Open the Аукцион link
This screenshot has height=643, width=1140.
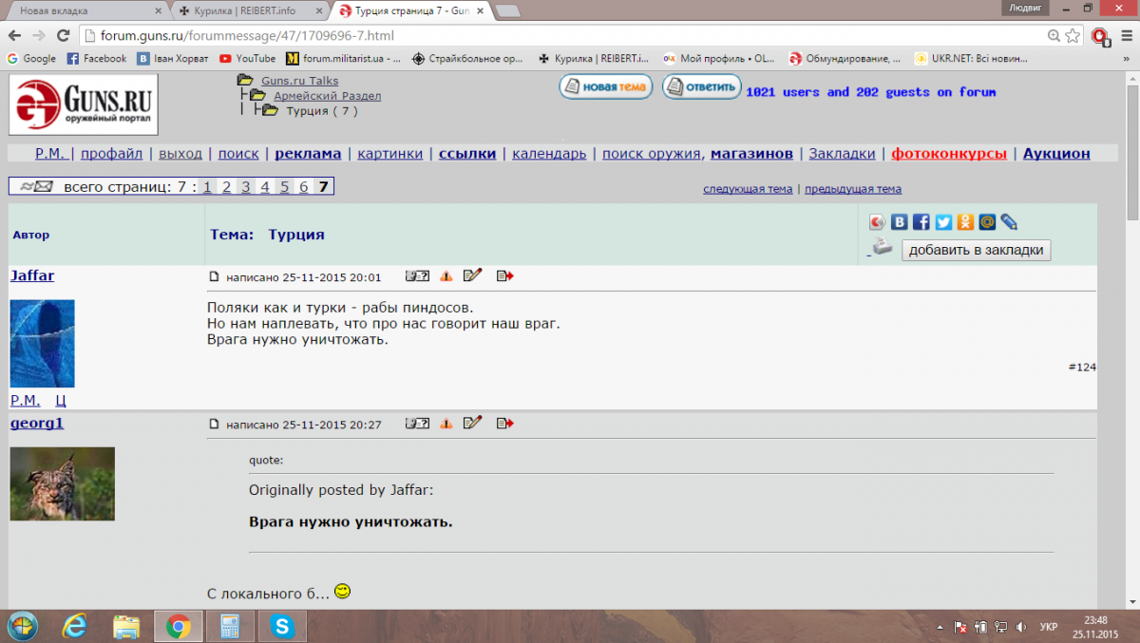pyautogui.click(x=1056, y=154)
